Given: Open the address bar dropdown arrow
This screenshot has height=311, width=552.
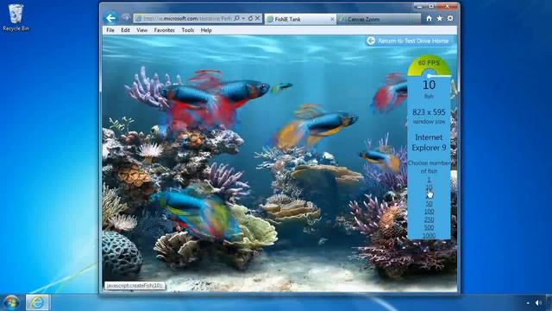Looking at the screenshot, I should 243,18.
